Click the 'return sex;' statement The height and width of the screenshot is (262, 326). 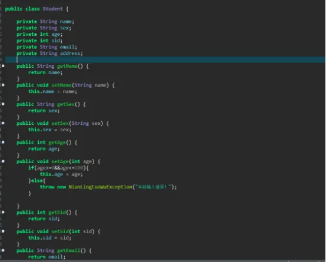(44, 111)
